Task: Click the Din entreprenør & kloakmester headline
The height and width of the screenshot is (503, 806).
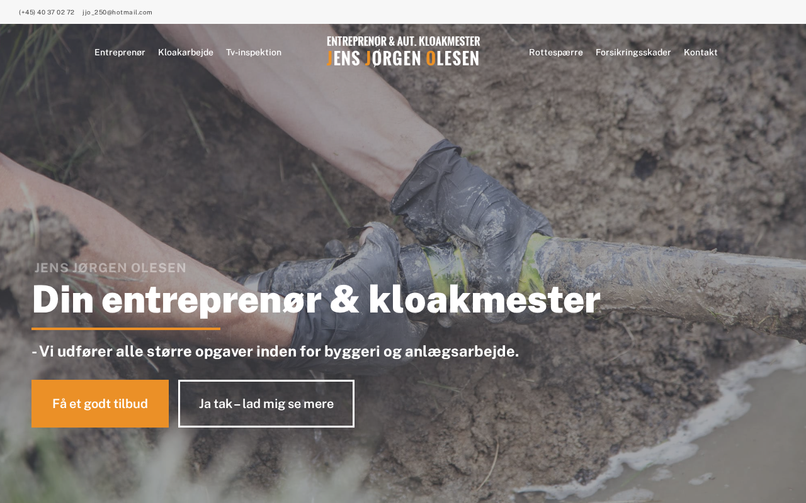Action: point(316,299)
